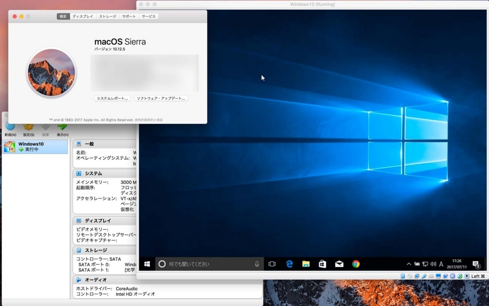
Task: Click the 表示(H) show toolbar button
Action: click(x=63, y=129)
